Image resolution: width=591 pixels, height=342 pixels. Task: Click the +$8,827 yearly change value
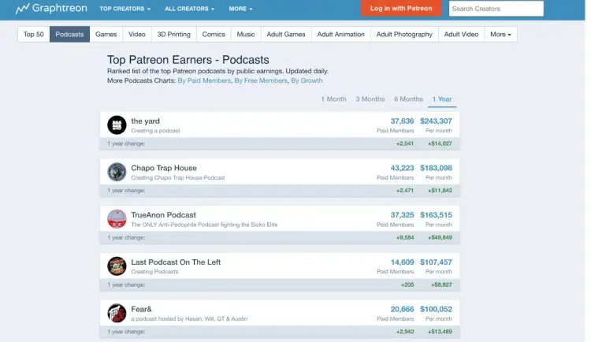coord(441,284)
